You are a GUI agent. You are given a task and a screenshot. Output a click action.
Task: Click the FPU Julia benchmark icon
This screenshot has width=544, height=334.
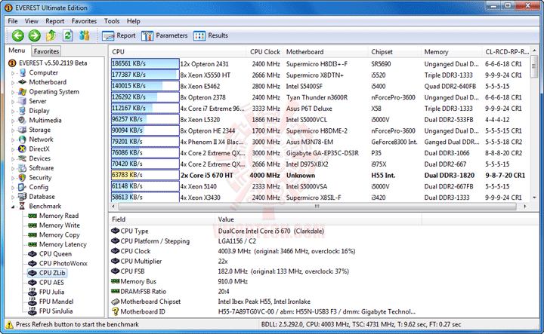pyautogui.click(x=32, y=292)
